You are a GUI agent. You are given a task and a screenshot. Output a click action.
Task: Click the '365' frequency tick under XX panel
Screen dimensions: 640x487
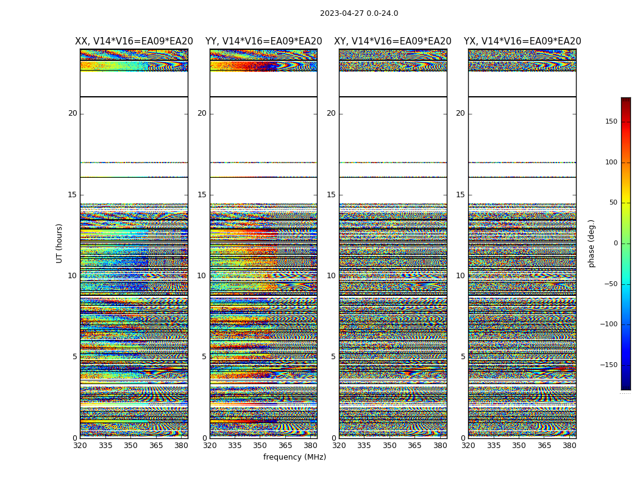(156, 446)
